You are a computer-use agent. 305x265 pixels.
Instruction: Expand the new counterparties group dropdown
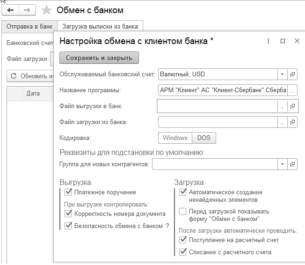tap(282, 164)
